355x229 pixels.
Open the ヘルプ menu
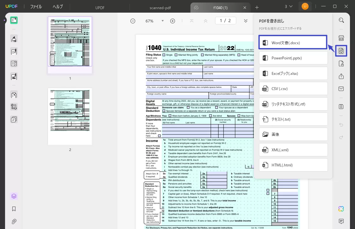(58, 7)
